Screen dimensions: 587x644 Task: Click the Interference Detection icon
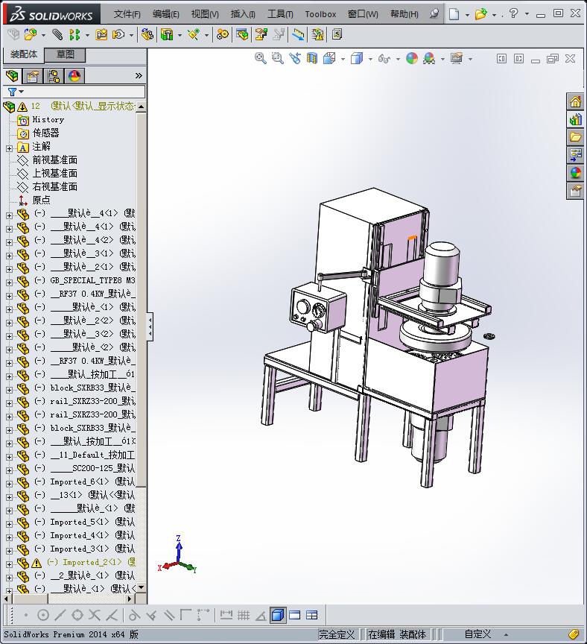(299, 34)
